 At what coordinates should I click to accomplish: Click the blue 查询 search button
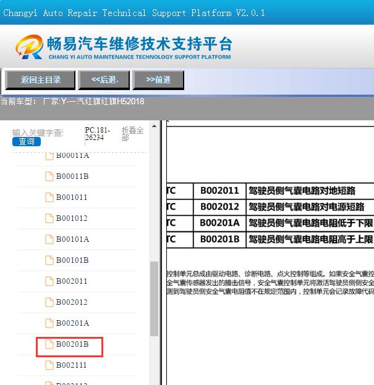pos(27,141)
